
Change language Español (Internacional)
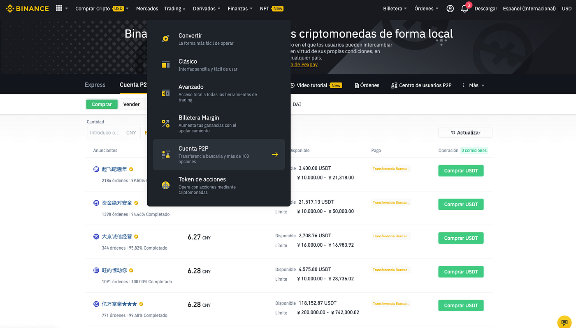[529, 9]
